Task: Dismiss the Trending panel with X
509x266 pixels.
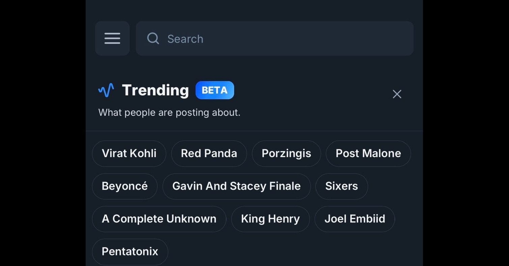Action: click(x=397, y=94)
